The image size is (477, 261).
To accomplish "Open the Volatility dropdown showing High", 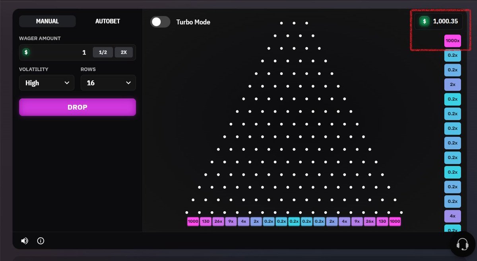I will [47, 83].
